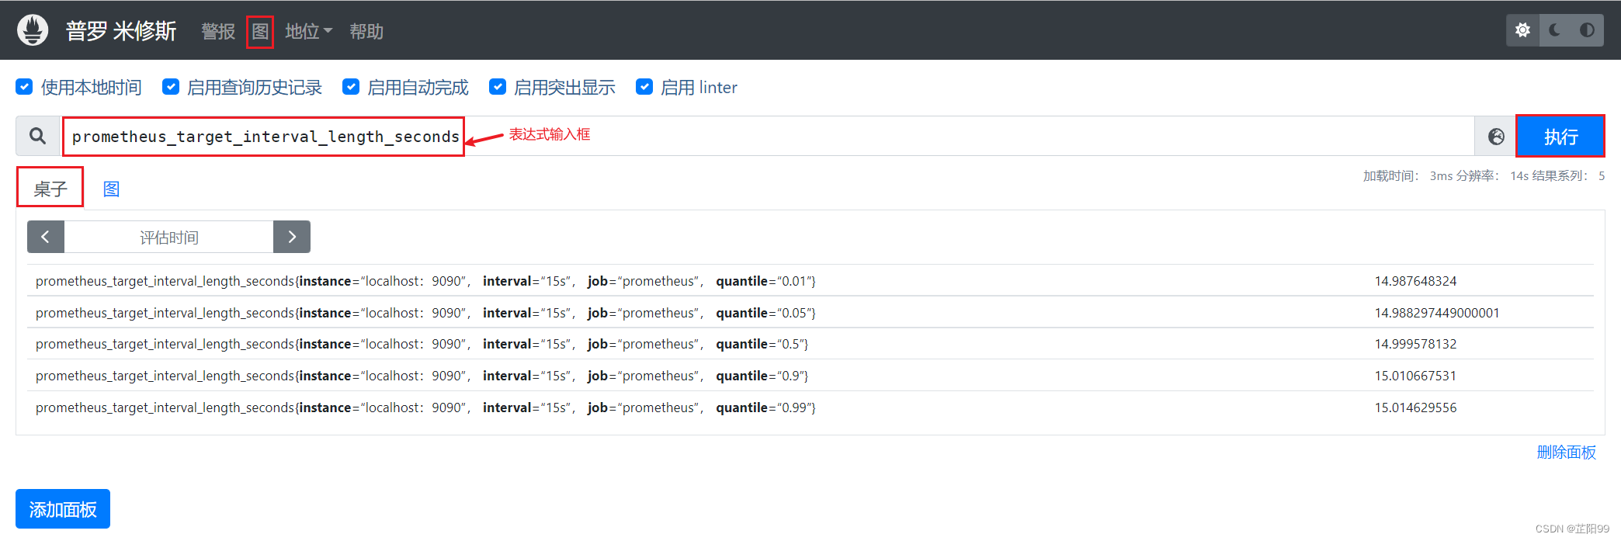
Task: Select the auto contrast theme icon
Action: [x=1587, y=30]
